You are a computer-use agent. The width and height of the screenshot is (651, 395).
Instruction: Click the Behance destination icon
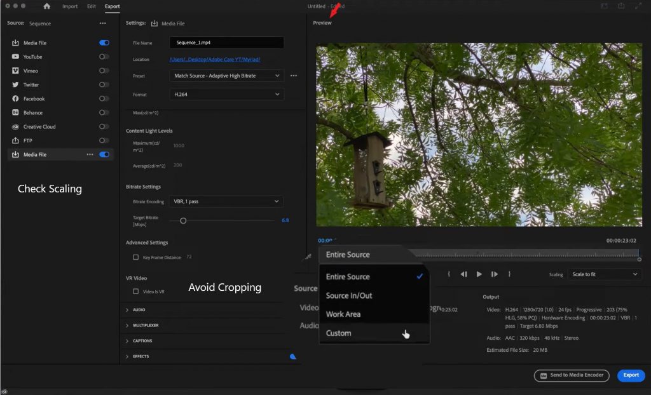pos(15,112)
